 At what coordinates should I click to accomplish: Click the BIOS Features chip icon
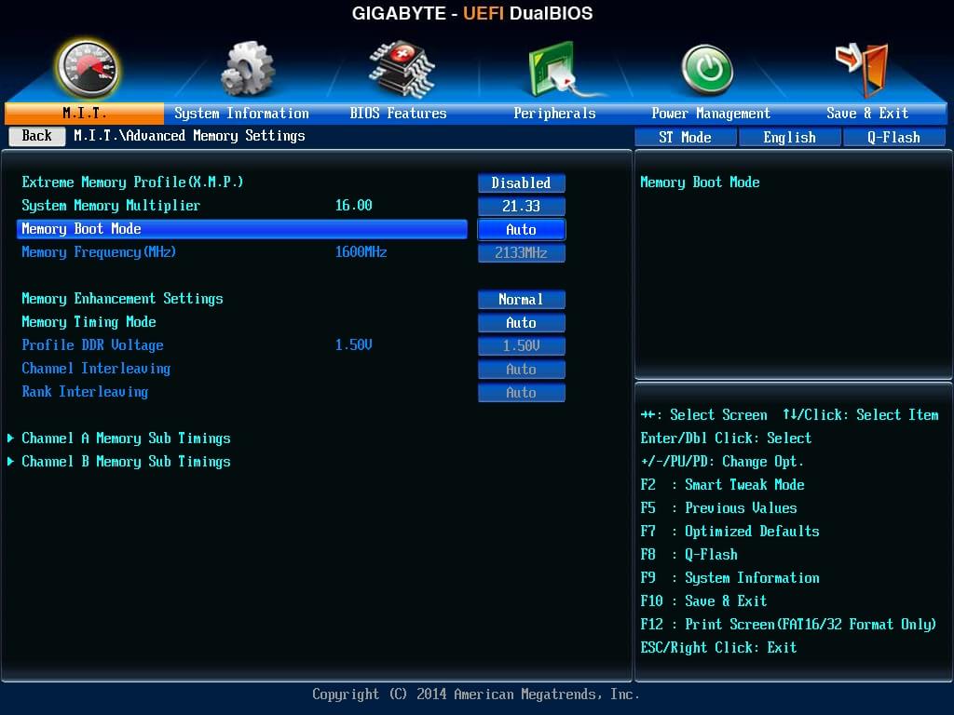tap(402, 69)
